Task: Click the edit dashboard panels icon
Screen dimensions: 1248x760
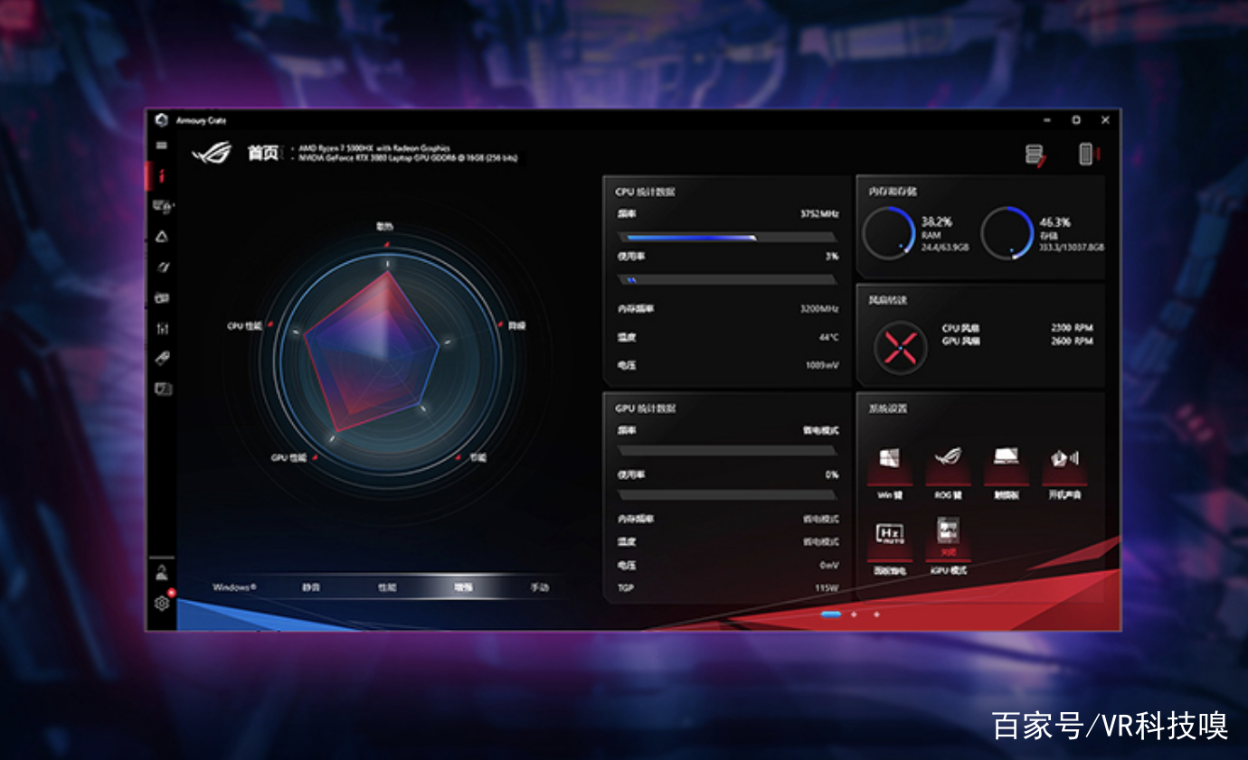Action: [x=1035, y=155]
